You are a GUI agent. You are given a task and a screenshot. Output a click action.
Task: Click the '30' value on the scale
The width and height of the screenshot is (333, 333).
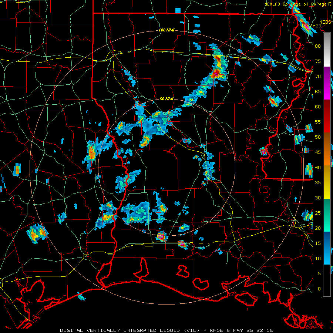(318, 198)
